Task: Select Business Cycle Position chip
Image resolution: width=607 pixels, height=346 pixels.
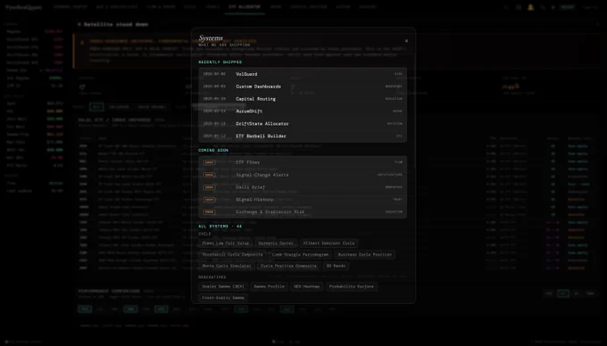Action: click(365, 254)
